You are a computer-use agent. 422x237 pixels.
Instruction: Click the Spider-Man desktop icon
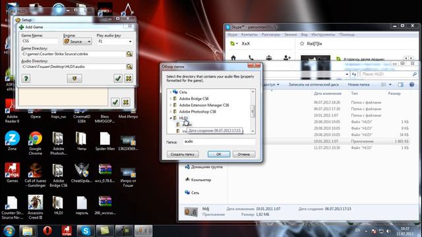click(x=105, y=141)
